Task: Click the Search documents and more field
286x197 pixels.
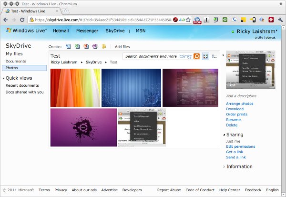Action: (152, 56)
